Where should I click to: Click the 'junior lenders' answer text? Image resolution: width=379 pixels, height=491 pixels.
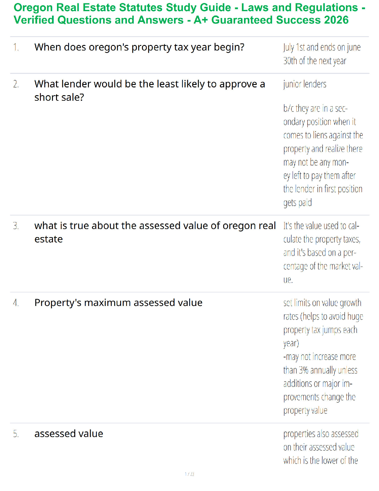click(305, 84)
